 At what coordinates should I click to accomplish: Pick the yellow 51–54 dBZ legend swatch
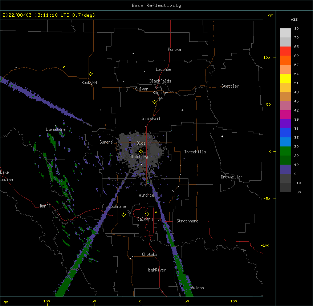point(285,78)
